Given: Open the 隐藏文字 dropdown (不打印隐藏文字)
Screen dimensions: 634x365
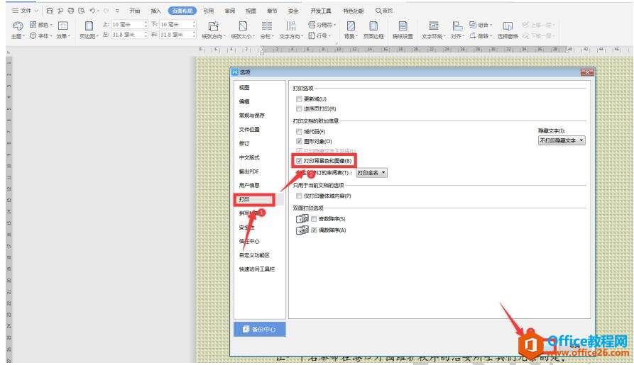Looking at the screenshot, I should pyautogui.click(x=562, y=140).
